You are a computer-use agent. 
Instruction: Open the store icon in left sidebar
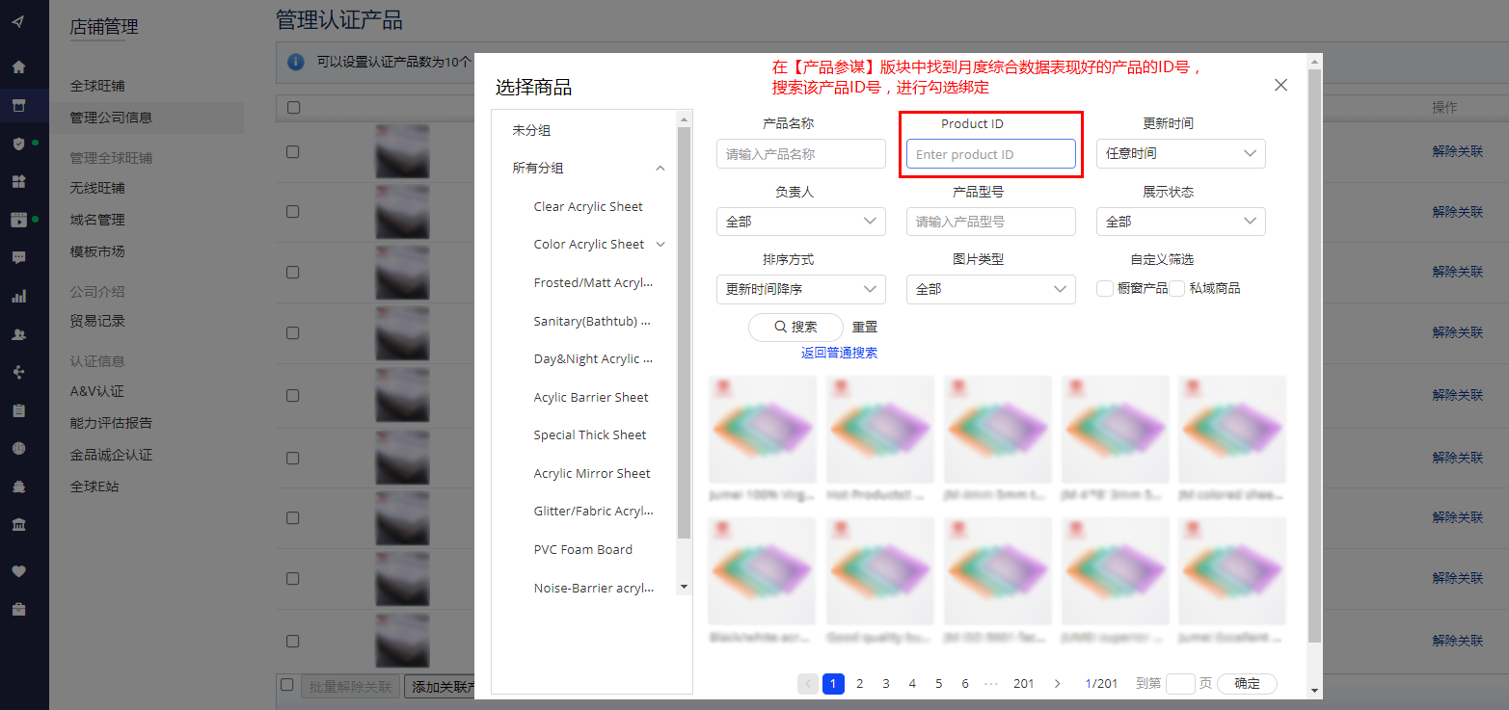tap(18, 105)
